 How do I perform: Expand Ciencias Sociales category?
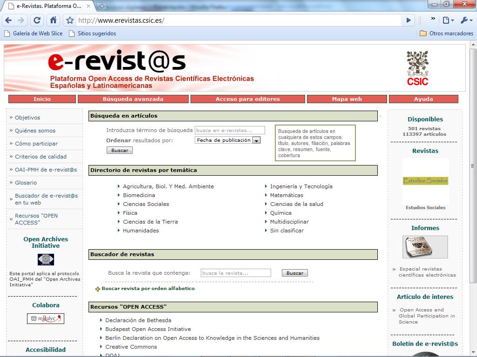pos(146,204)
